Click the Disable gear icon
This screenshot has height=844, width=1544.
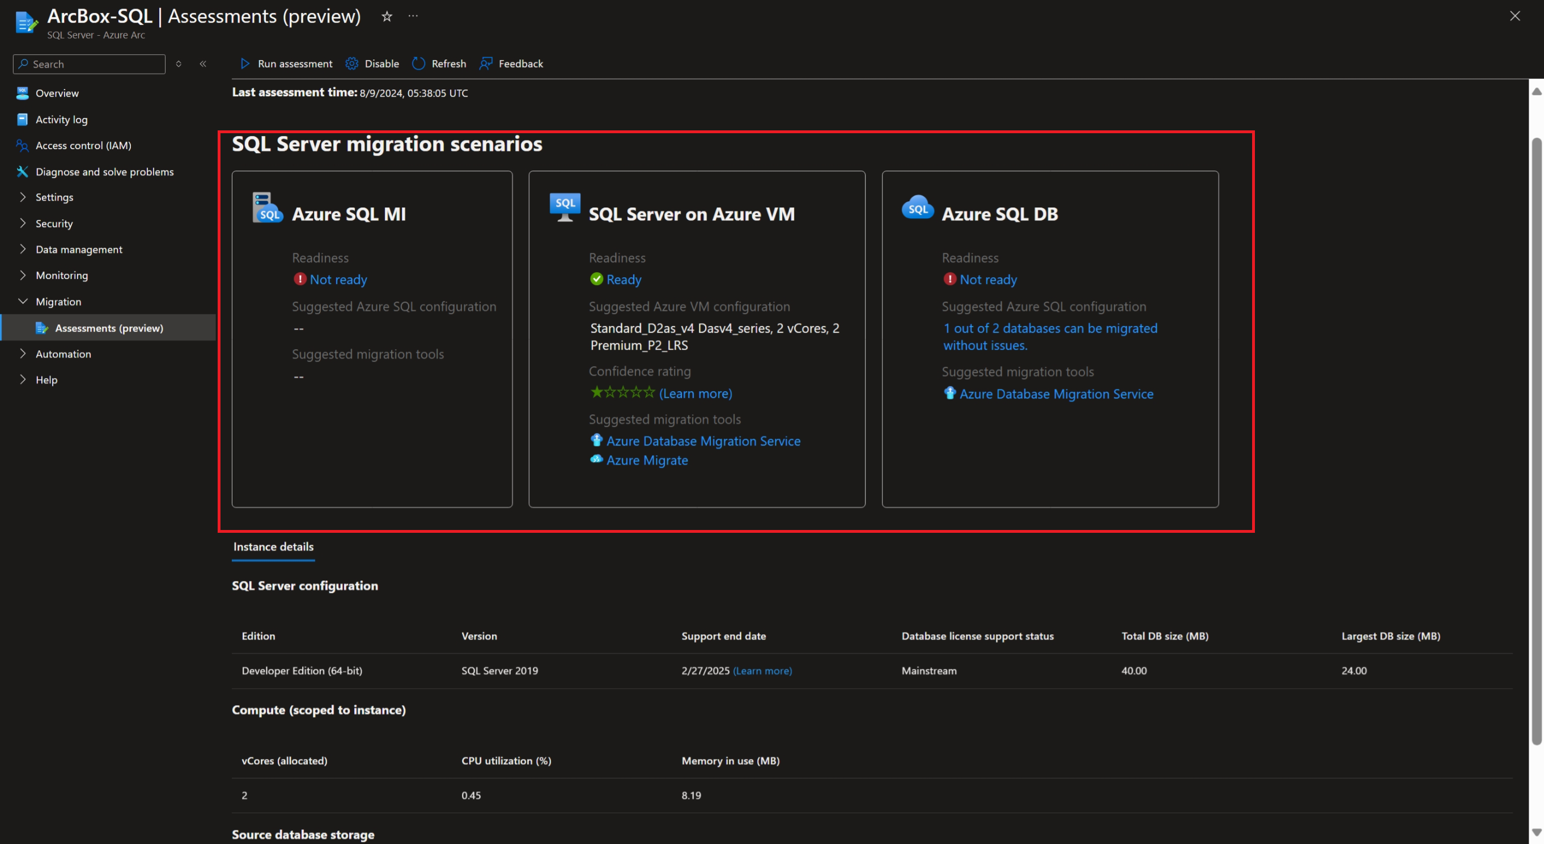pyautogui.click(x=352, y=63)
